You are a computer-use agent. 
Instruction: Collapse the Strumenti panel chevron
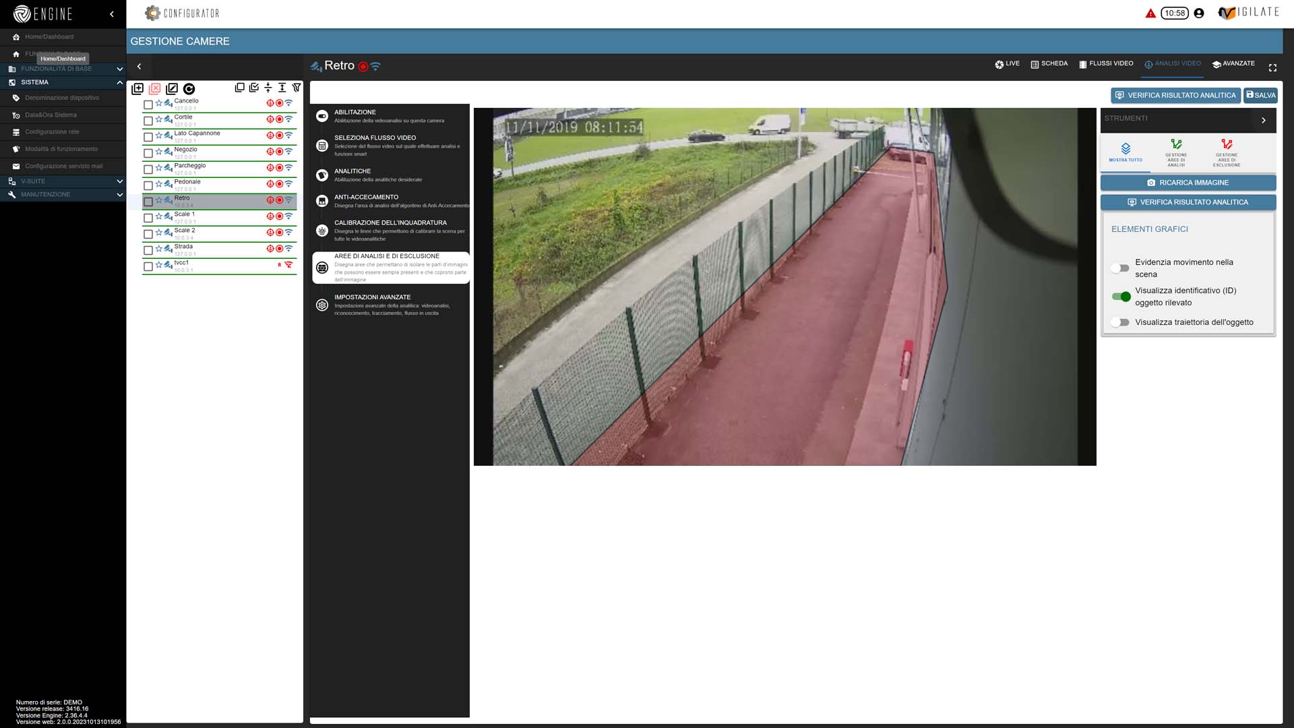tap(1263, 120)
